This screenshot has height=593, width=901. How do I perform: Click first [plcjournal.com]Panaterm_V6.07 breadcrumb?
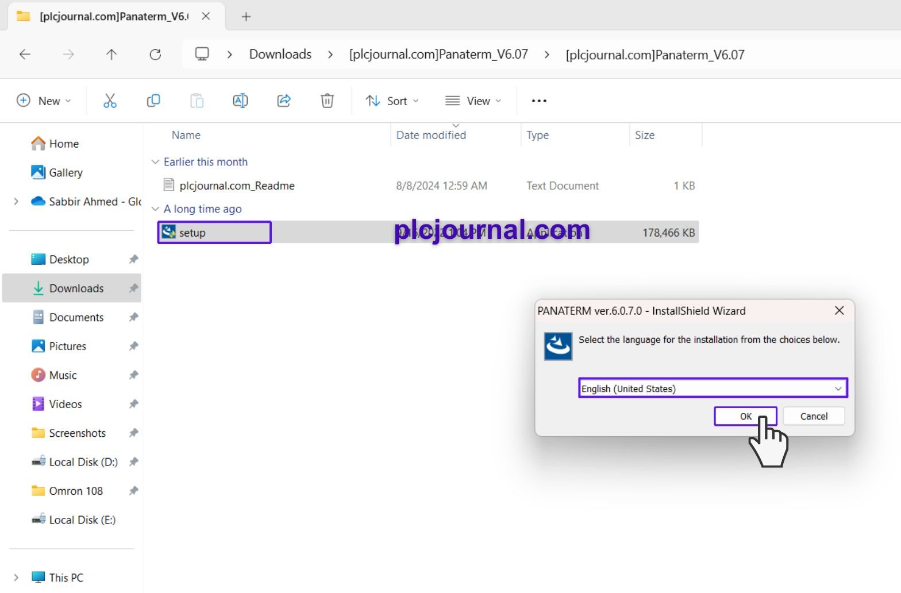(438, 55)
